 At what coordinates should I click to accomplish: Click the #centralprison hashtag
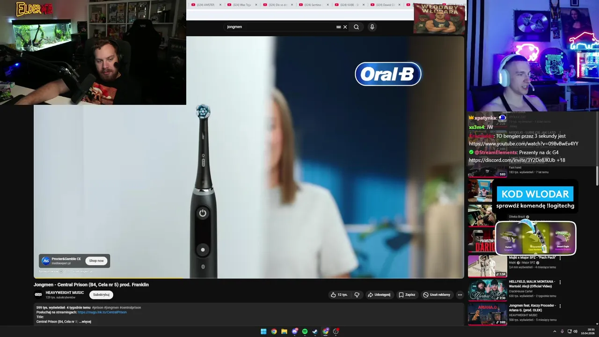click(x=131, y=308)
